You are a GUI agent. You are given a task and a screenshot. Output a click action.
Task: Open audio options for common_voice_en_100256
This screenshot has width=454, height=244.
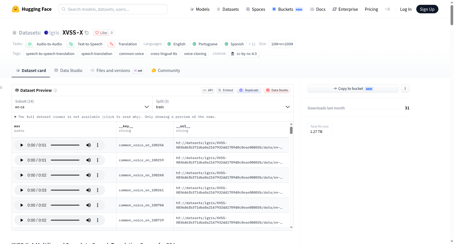98,145
